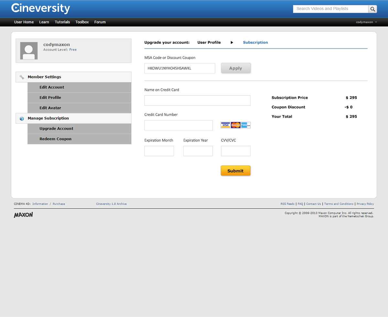Open the codymaxon user dropdown
This screenshot has height=317, width=388.
coord(366,22)
